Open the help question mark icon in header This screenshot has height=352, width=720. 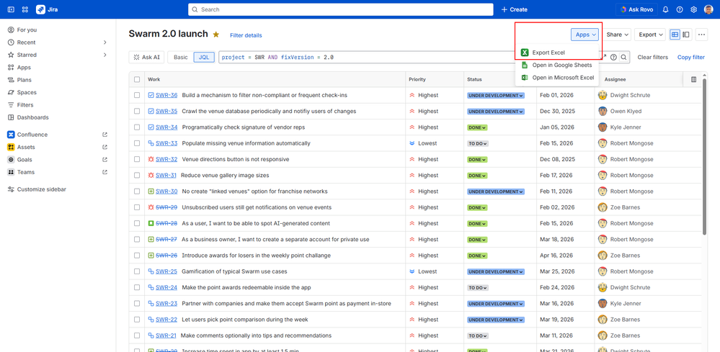(x=680, y=9)
